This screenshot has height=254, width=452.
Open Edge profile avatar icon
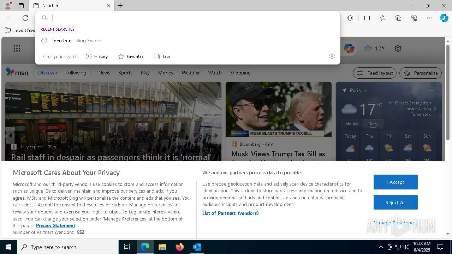(x=7, y=6)
